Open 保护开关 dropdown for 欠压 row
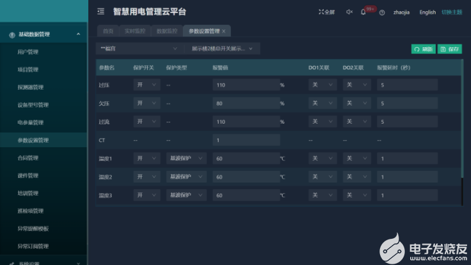Image resolution: width=471 pixels, height=265 pixels. coord(147,103)
